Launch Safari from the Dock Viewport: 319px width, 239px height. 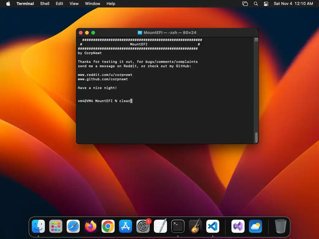[x=73, y=226]
